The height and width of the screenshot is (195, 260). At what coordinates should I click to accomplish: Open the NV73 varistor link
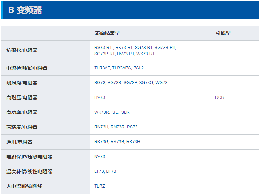click(x=100, y=157)
